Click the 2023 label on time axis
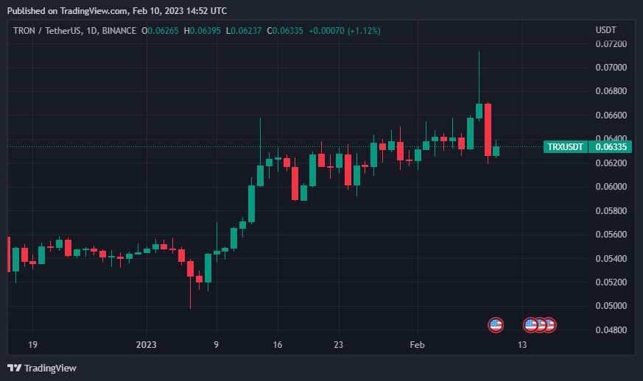The width and height of the screenshot is (643, 381). [147, 344]
